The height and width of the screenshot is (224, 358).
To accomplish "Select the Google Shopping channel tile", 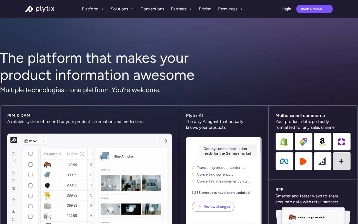I will (x=303, y=142).
